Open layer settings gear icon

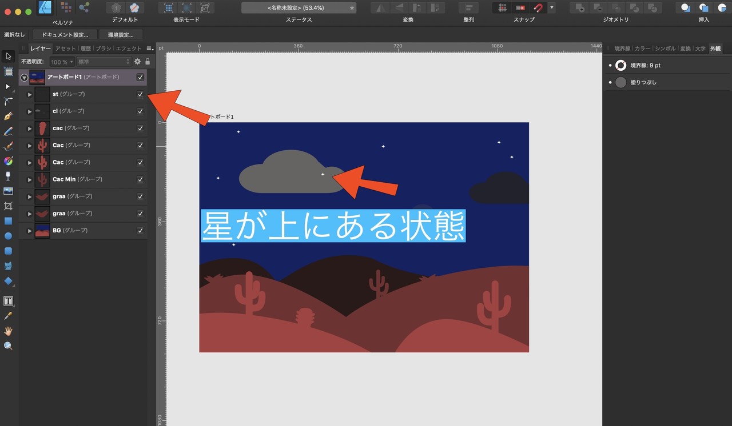tap(137, 62)
